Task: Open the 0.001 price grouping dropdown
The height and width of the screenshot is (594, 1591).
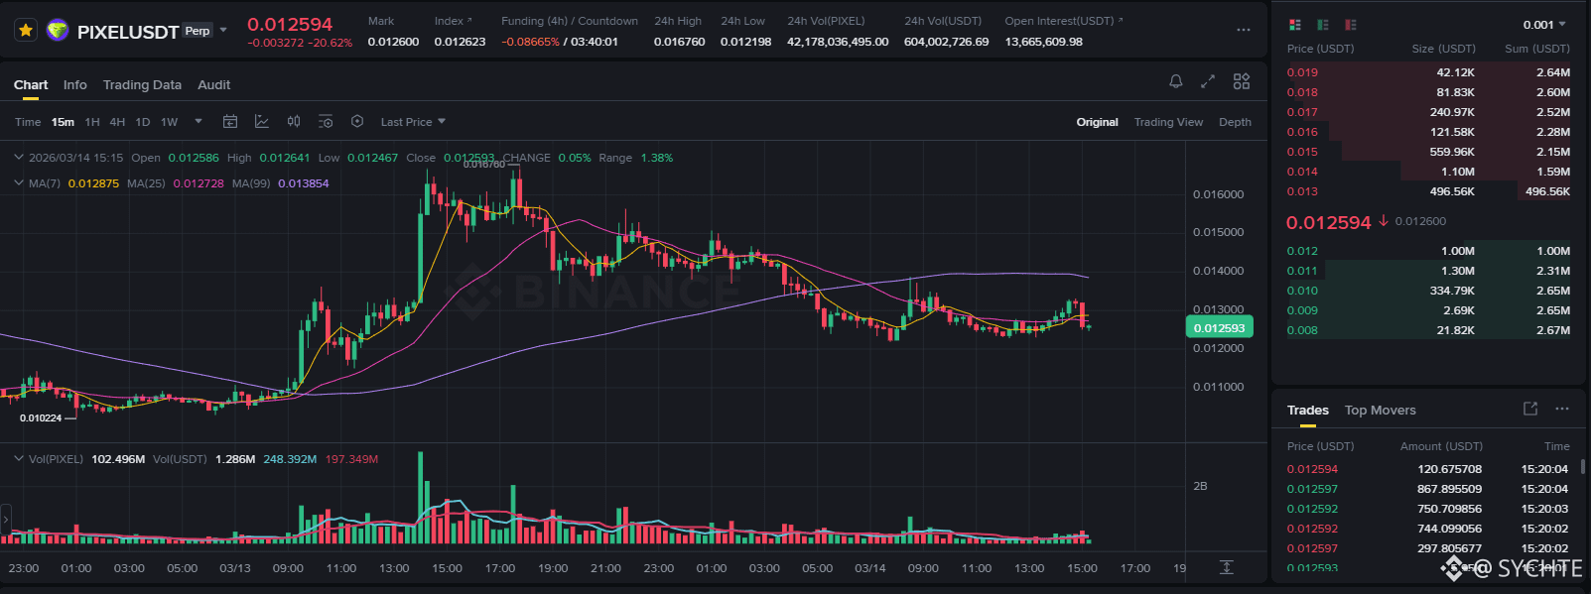Action: pyautogui.click(x=1544, y=25)
